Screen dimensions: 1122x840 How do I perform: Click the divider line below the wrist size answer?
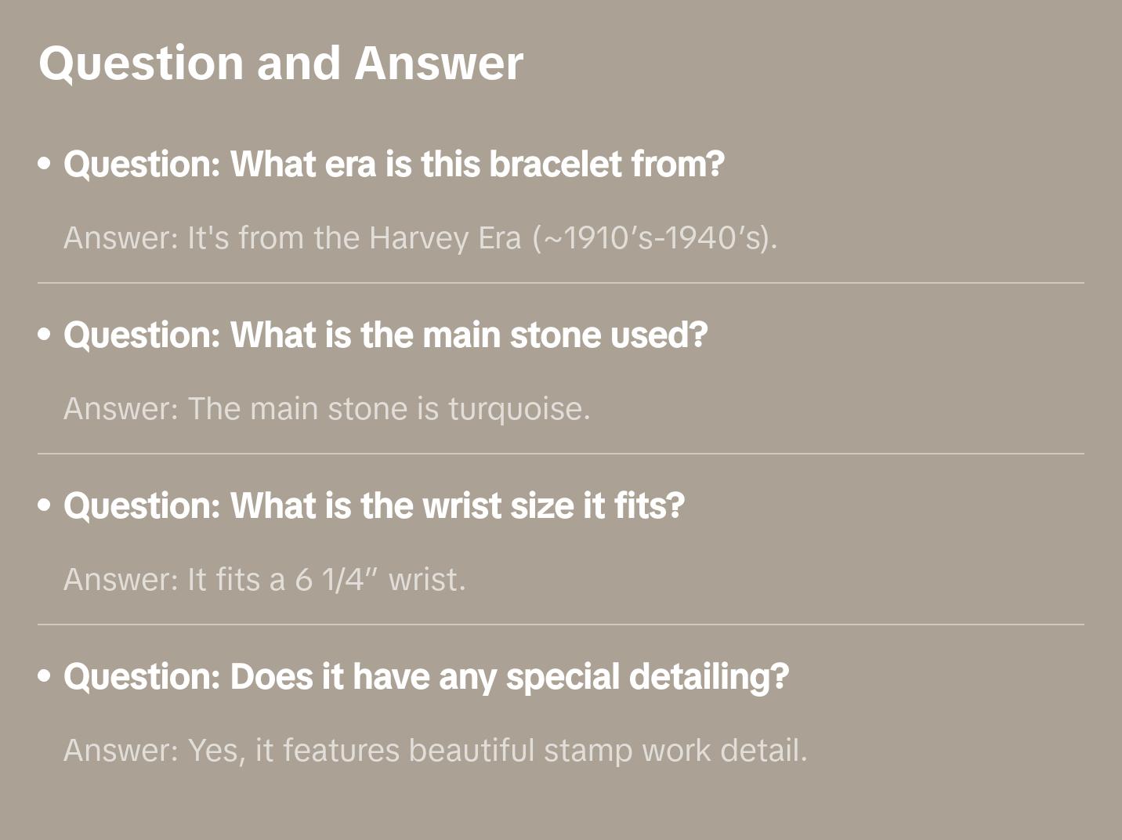pos(561,625)
